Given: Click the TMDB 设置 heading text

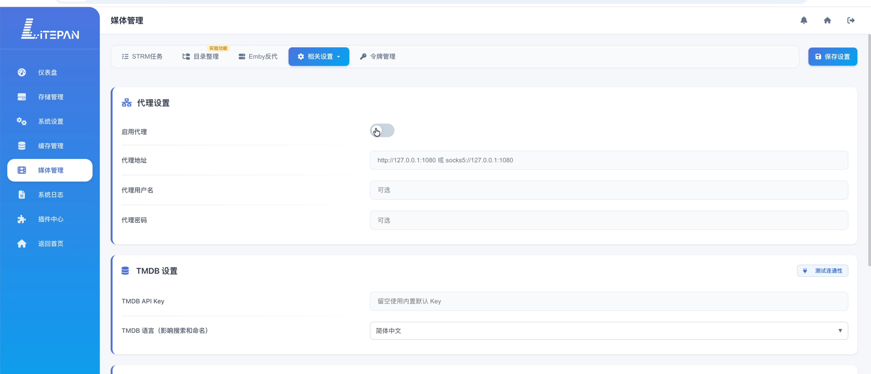Looking at the screenshot, I should (x=157, y=271).
